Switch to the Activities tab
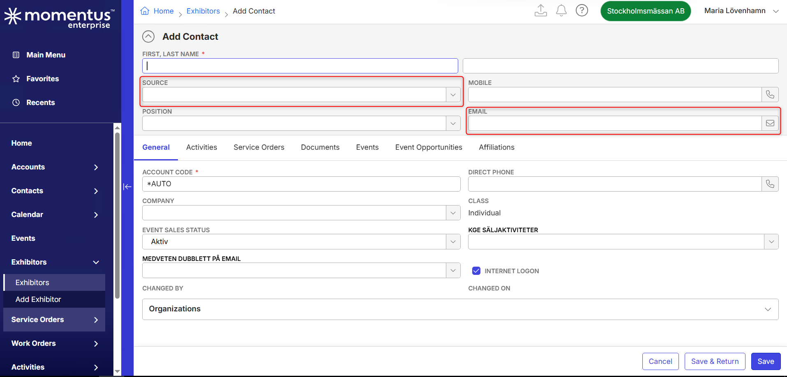Screen dimensions: 787x377 tap(202, 147)
